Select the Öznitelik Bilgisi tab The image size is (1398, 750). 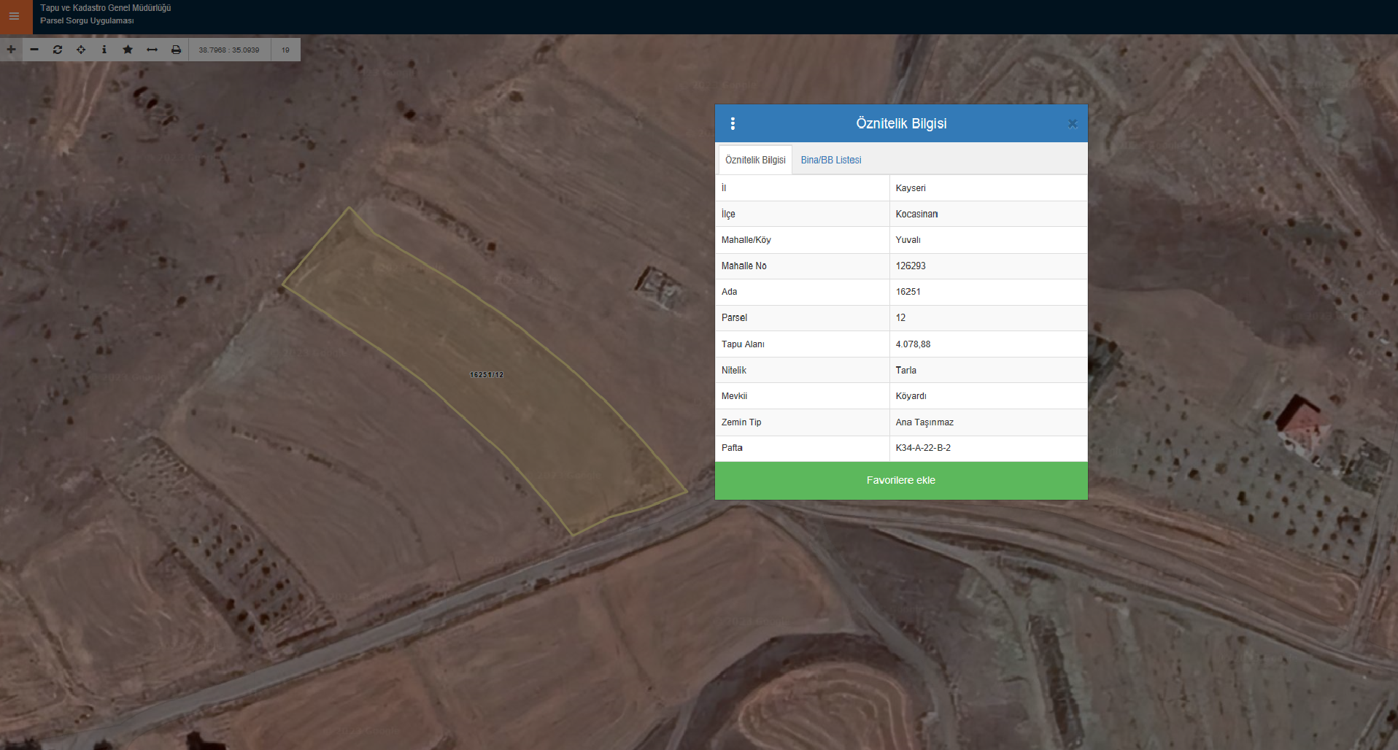[755, 160]
